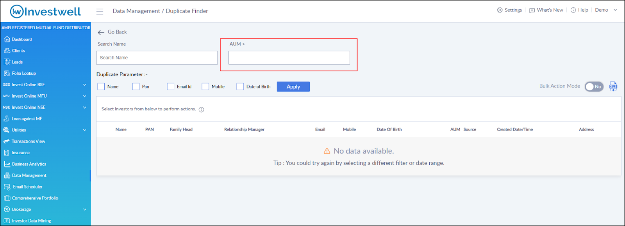Check the Date of Birth checkbox
This screenshot has height=226, width=625.
(240, 87)
